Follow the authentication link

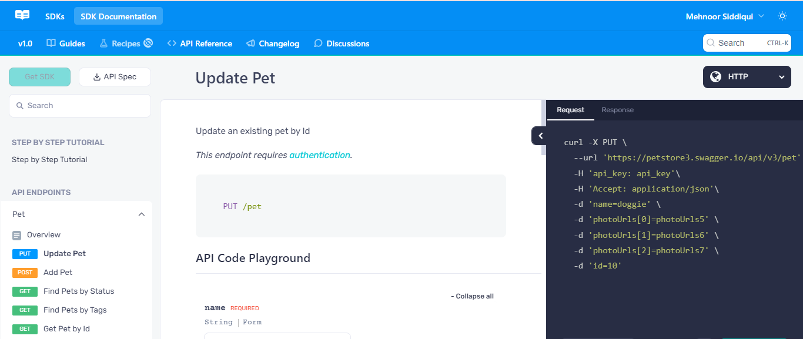point(320,155)
